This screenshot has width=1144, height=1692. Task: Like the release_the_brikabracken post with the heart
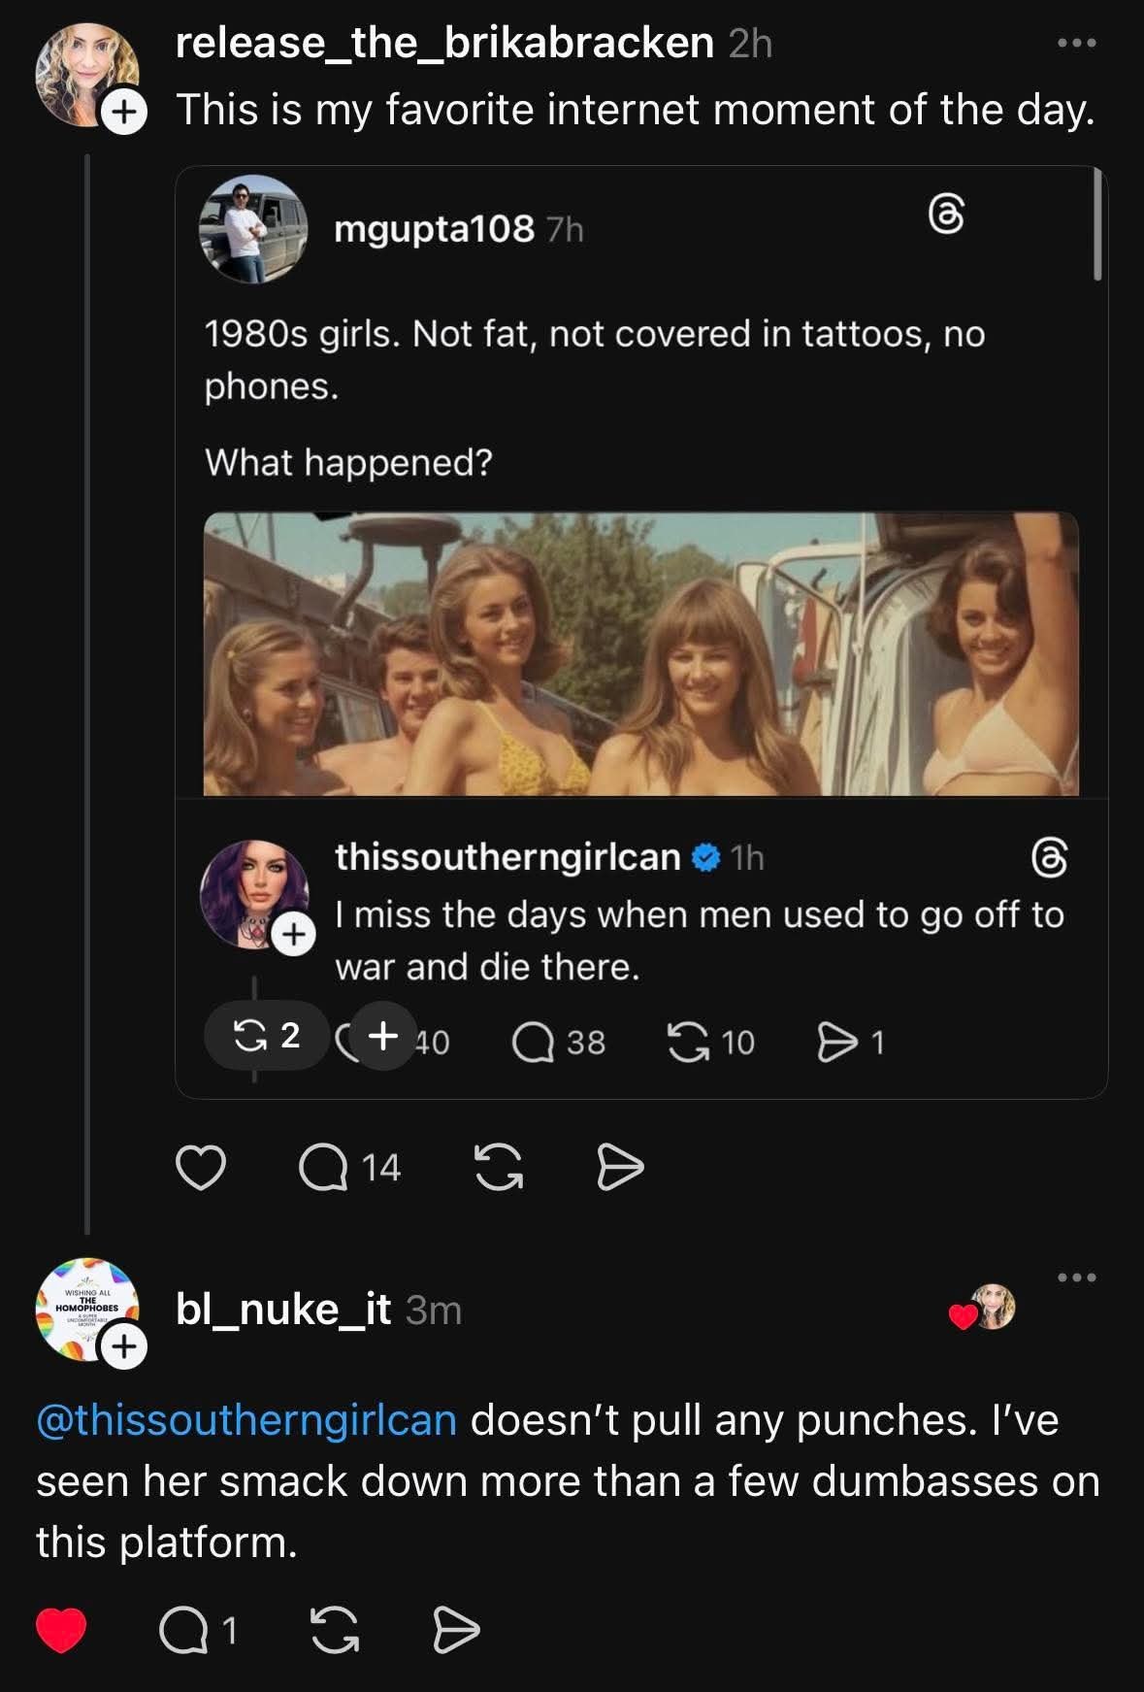pyautogui.click(x=201, y=1167)
